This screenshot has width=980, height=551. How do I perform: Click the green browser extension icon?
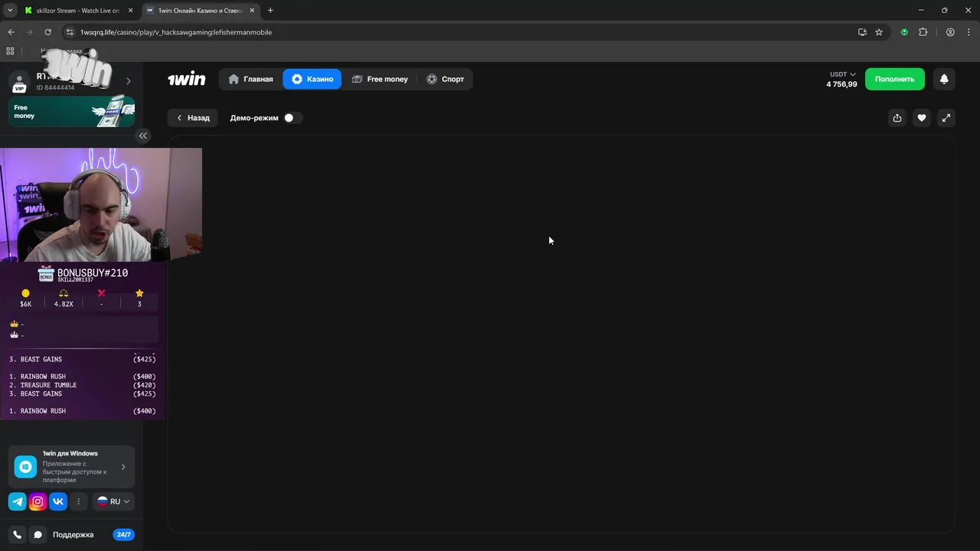[x=904, y=32]
